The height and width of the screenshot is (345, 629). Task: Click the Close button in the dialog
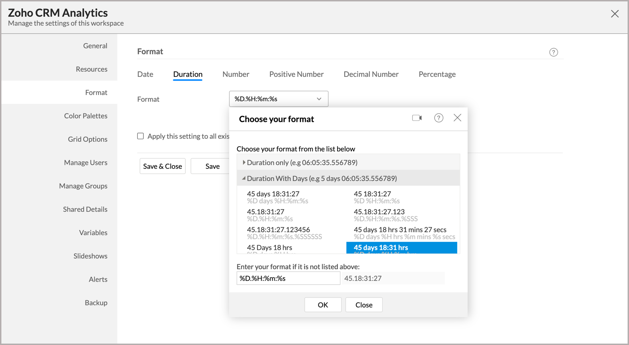click(x=364, y=305)
